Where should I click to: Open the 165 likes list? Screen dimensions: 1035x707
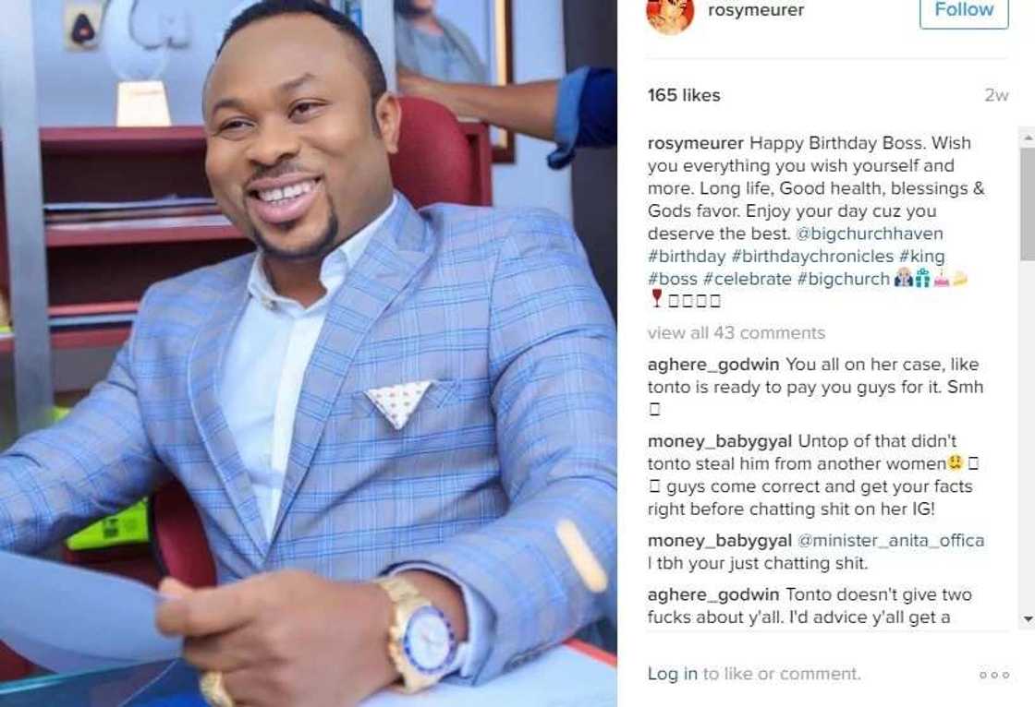[x=684, y=96]
